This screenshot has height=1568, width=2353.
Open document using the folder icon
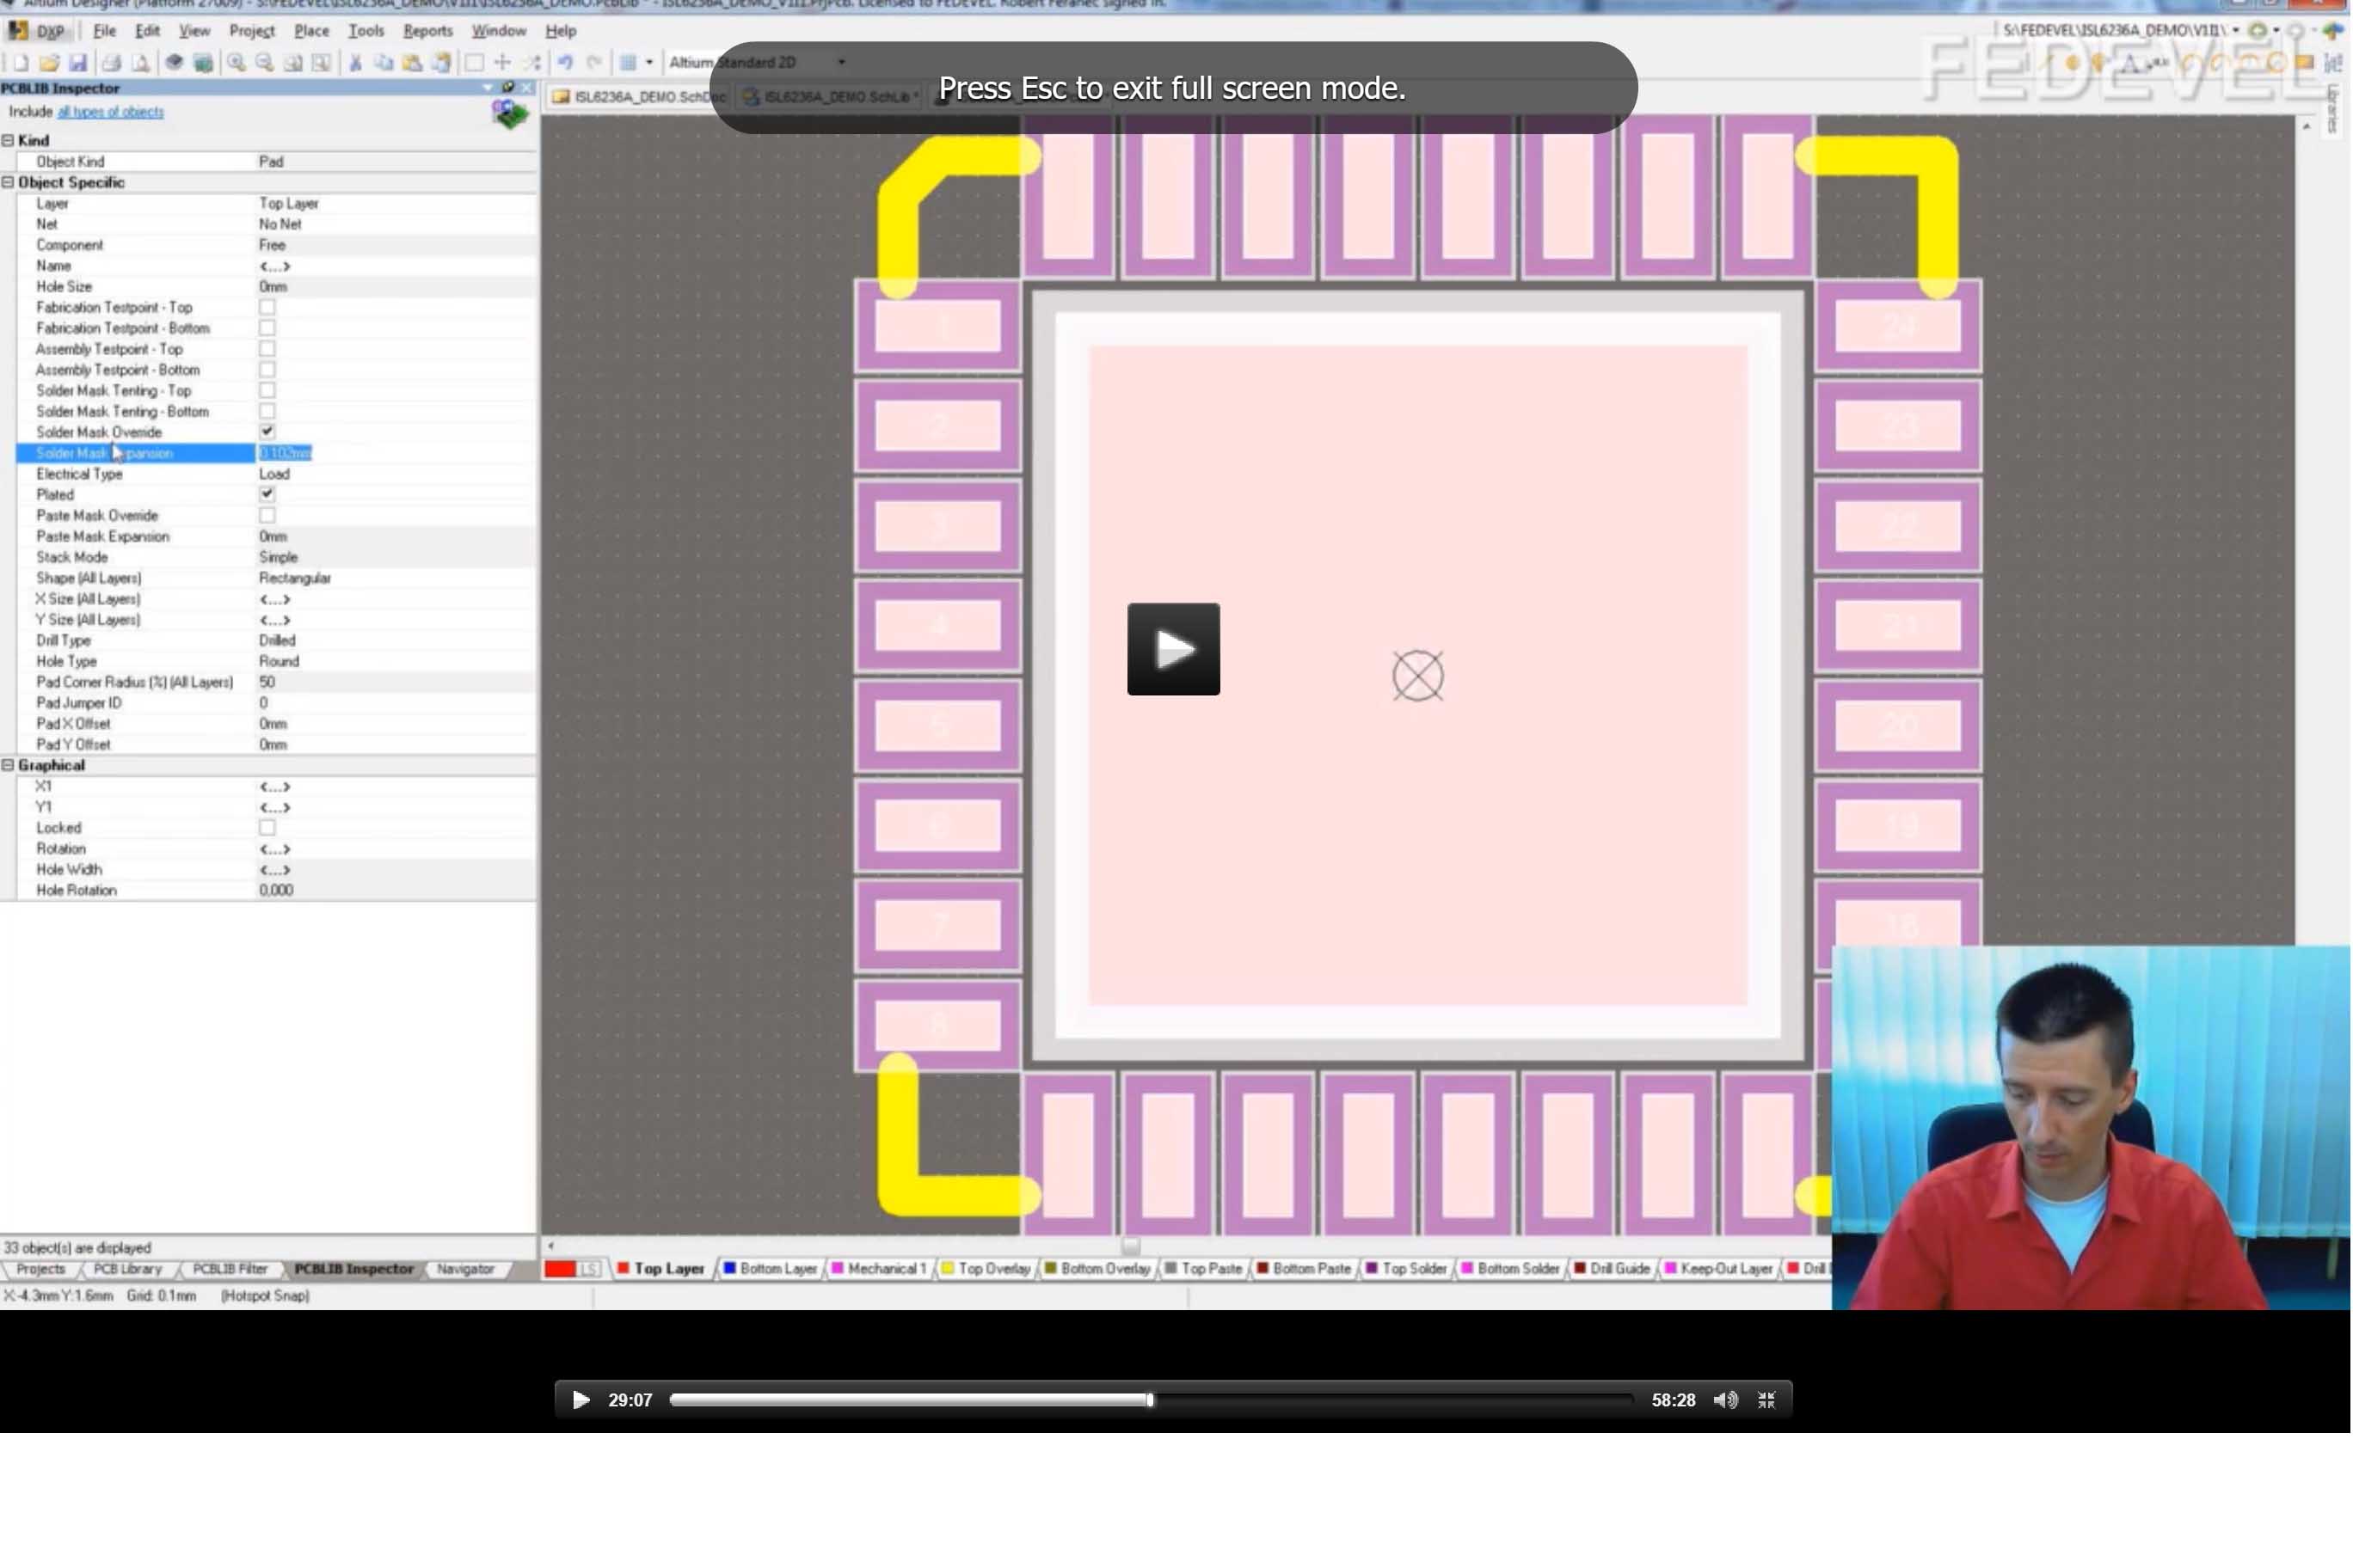pos(49,63)
